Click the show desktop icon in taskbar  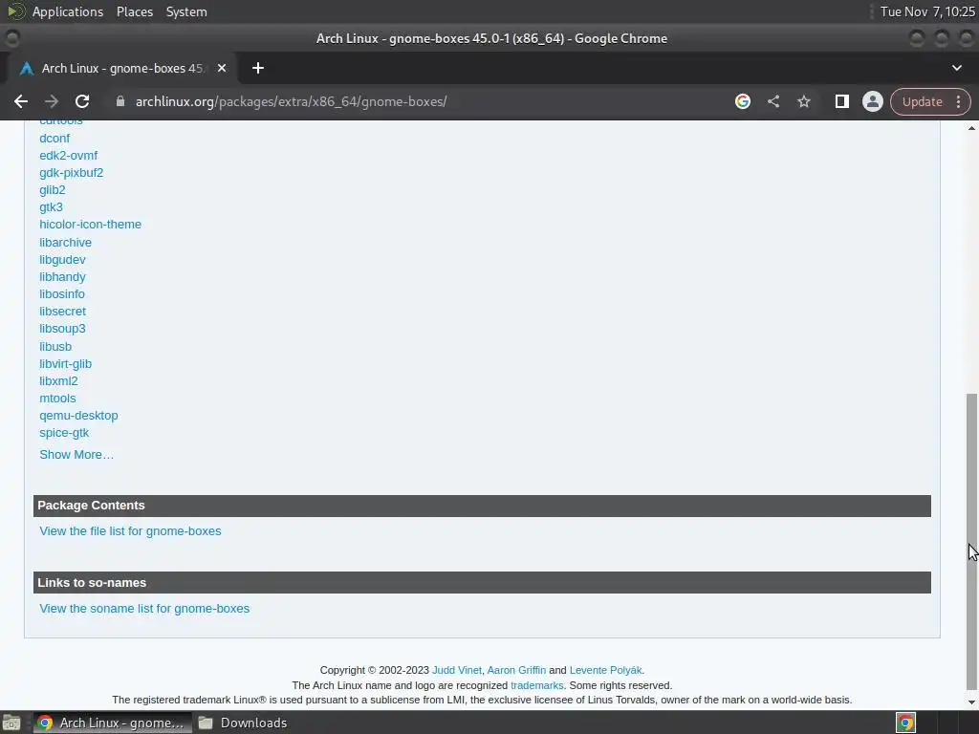11,723
